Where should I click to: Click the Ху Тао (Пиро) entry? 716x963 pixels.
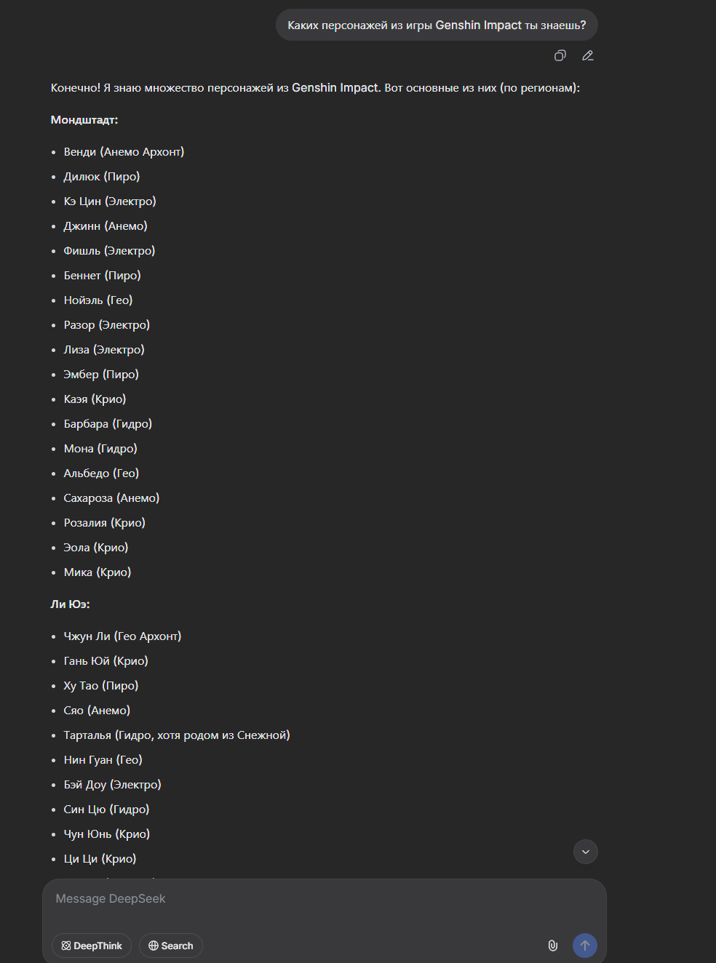tap(101, 686)
